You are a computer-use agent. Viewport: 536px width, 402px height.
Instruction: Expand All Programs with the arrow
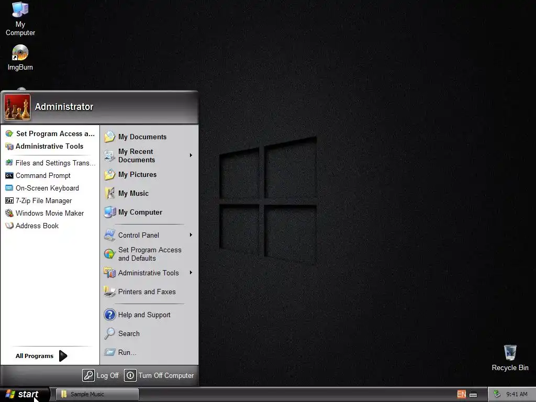(x=63, y=356)
